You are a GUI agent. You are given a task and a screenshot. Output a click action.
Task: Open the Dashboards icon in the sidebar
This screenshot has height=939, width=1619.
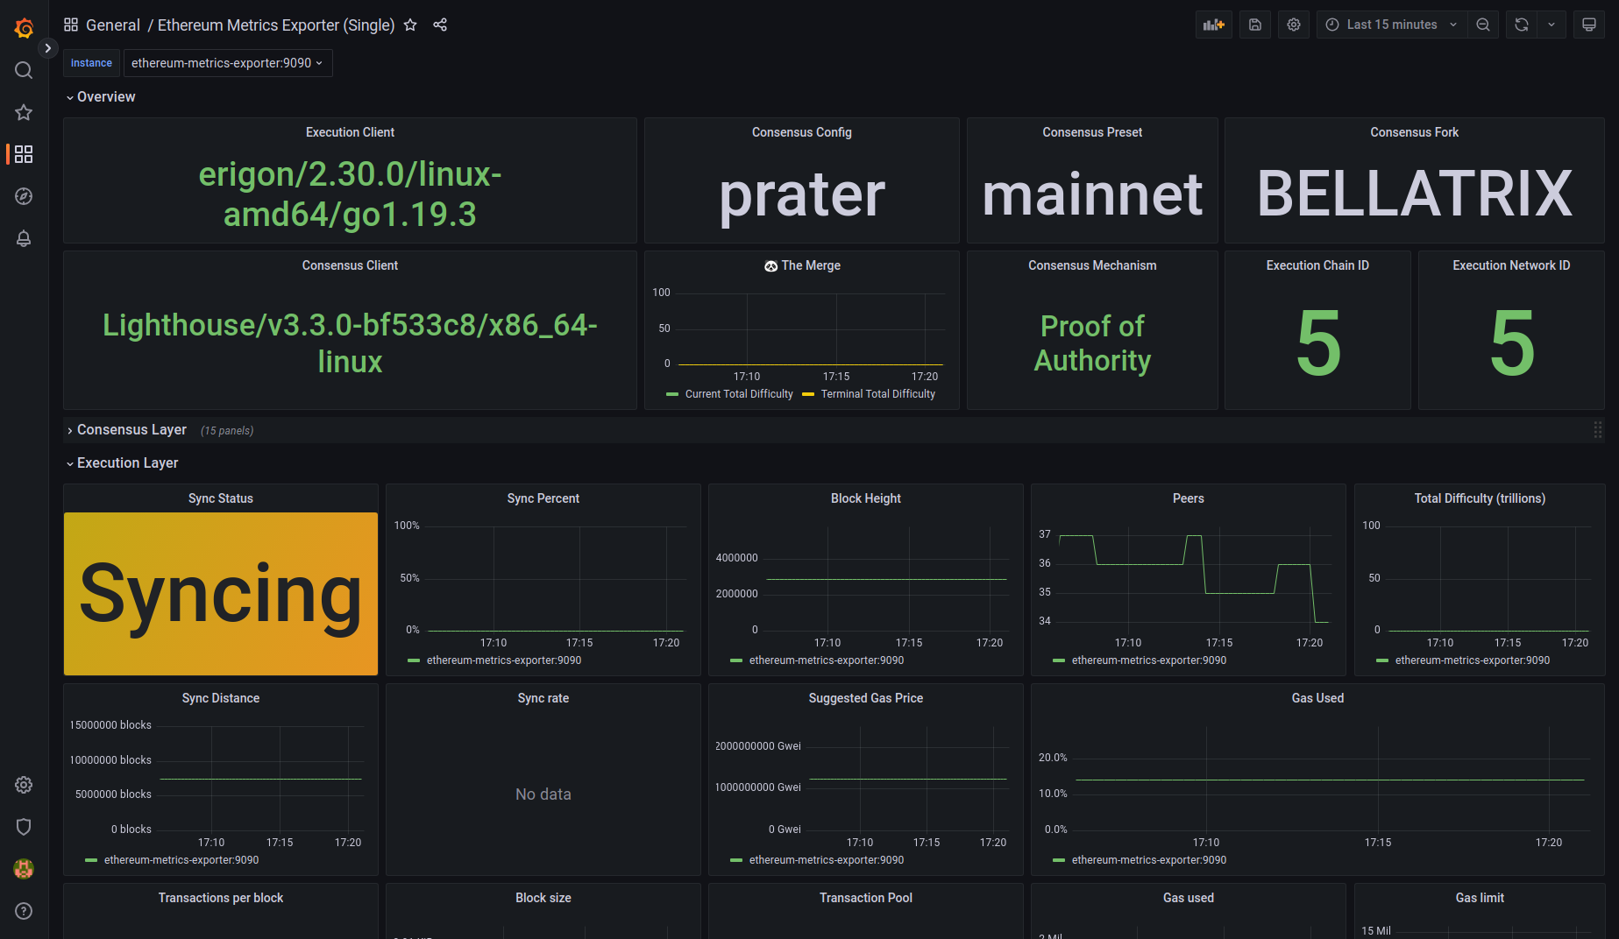click(24, 154)
